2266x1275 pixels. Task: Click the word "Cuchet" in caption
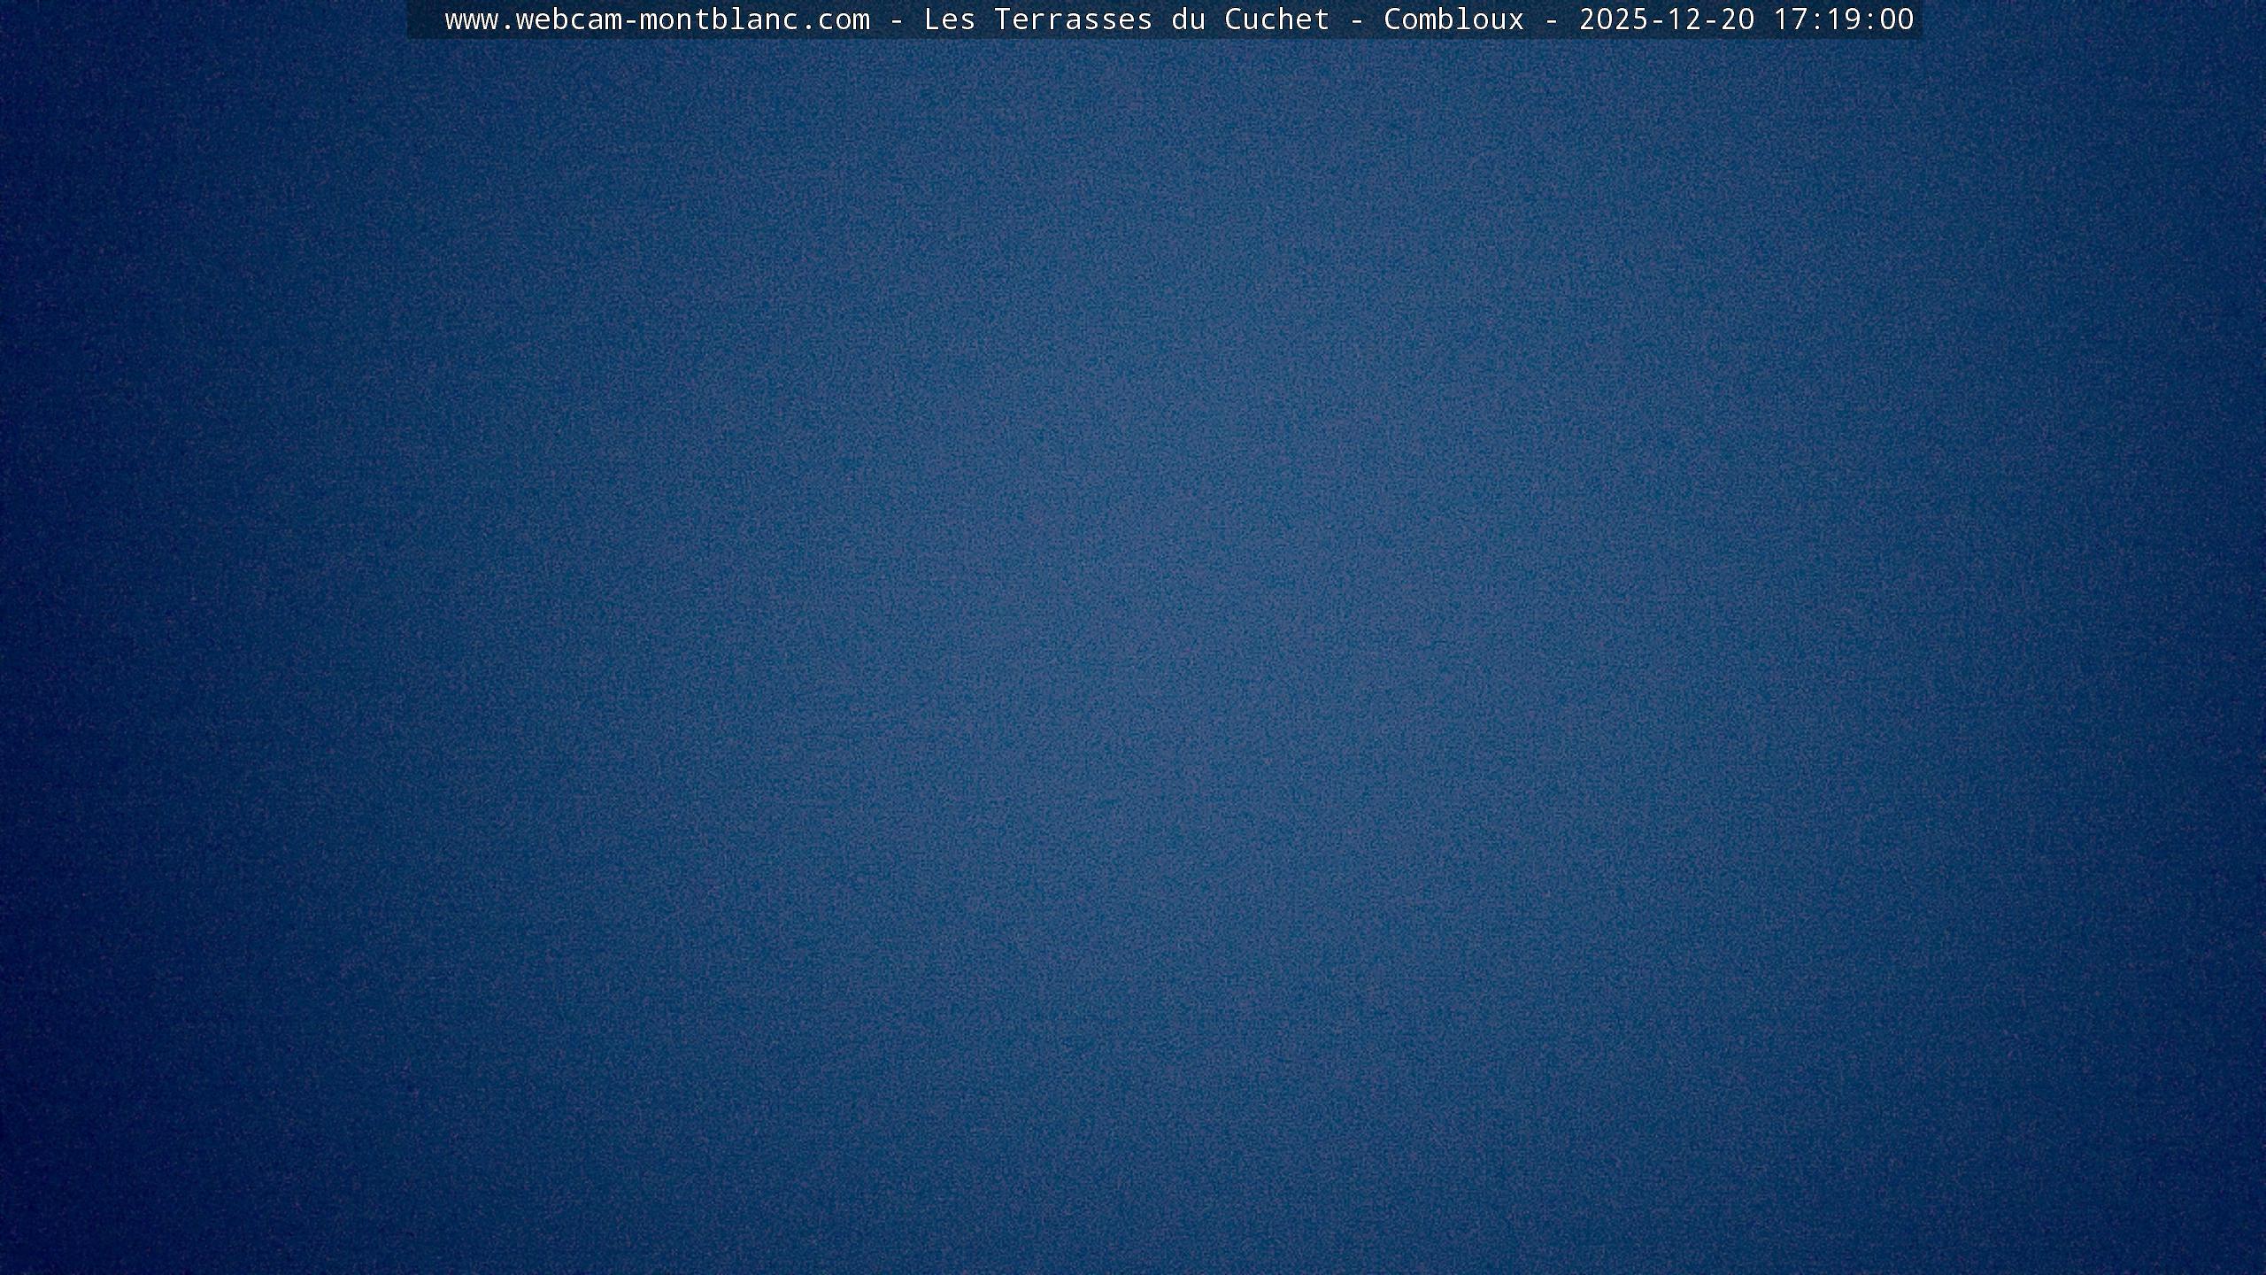1276,19
